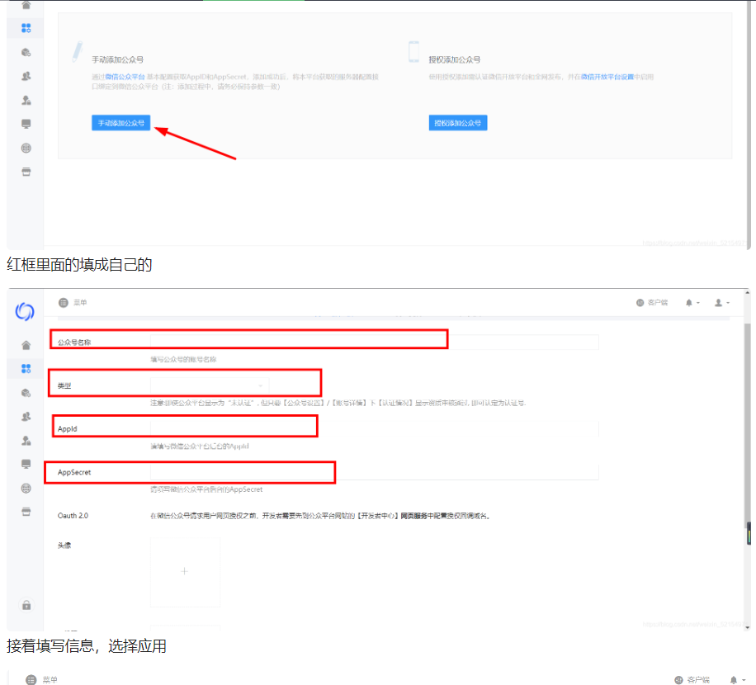Open the globe/website icon in the sidebar
This screenshot has width=756, height=685.
point(25,145)
